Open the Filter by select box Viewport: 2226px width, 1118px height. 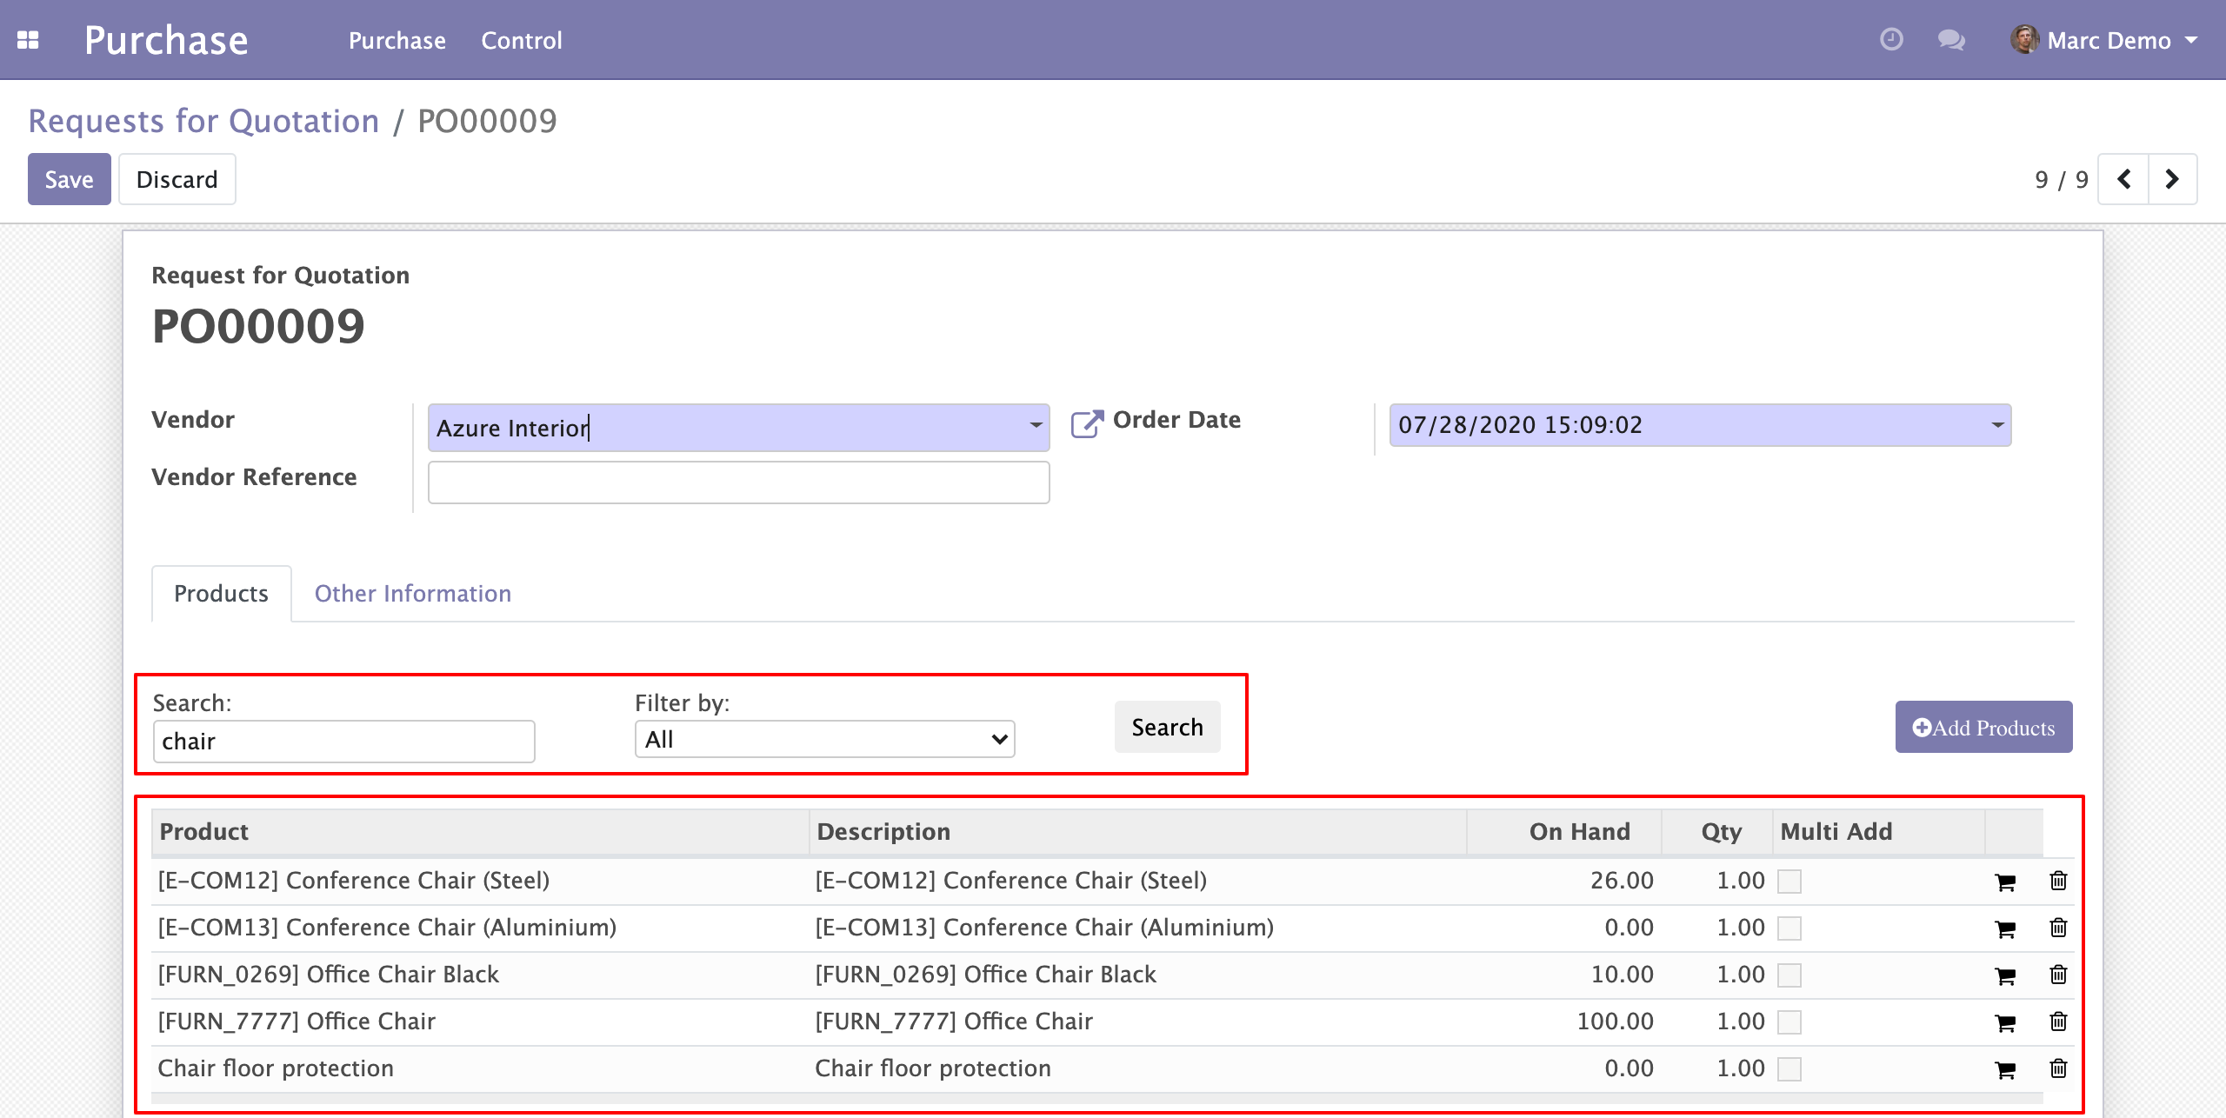pos(824,740)
